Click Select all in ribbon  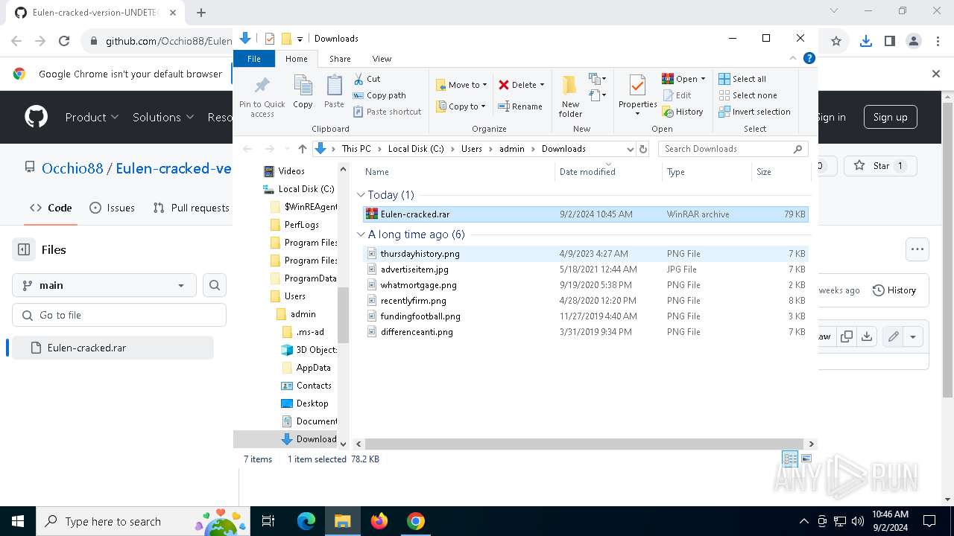click(742, 79)
